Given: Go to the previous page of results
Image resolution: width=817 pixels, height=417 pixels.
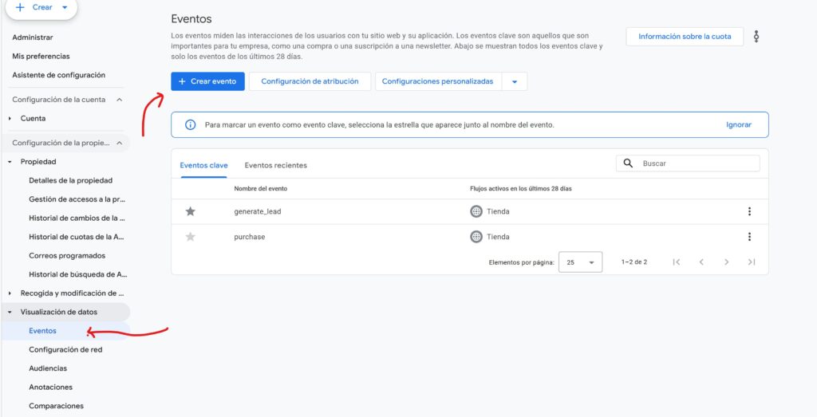Looking at the screenshot, I should point(701,262).
